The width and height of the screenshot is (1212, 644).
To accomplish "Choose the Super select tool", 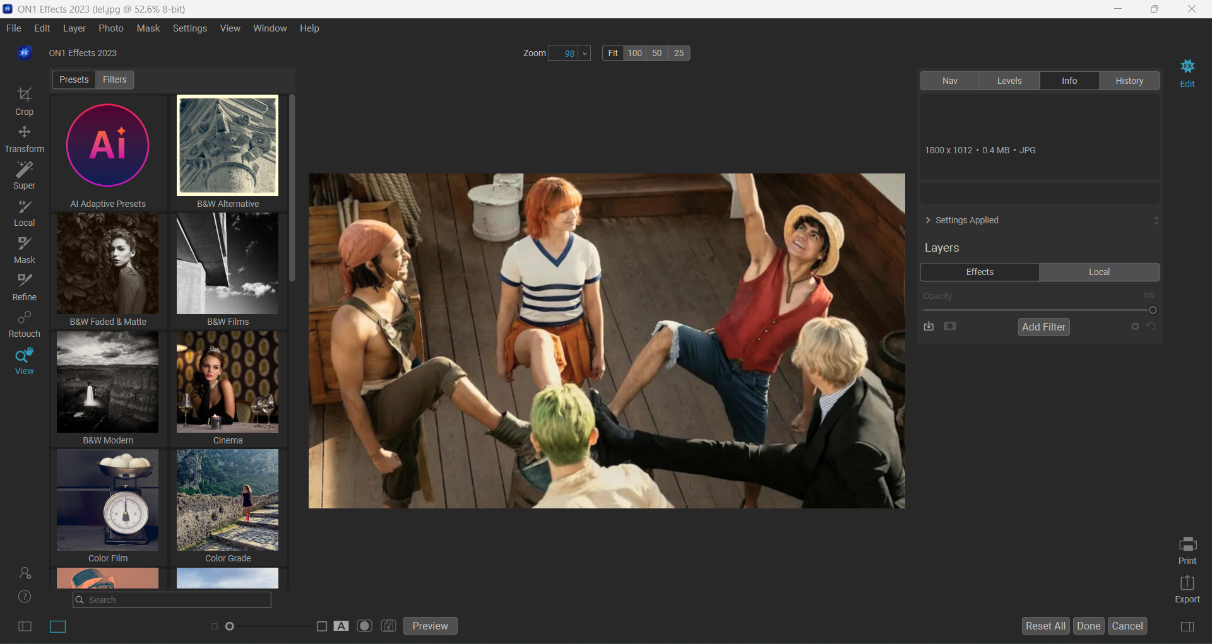I will 24,175.
